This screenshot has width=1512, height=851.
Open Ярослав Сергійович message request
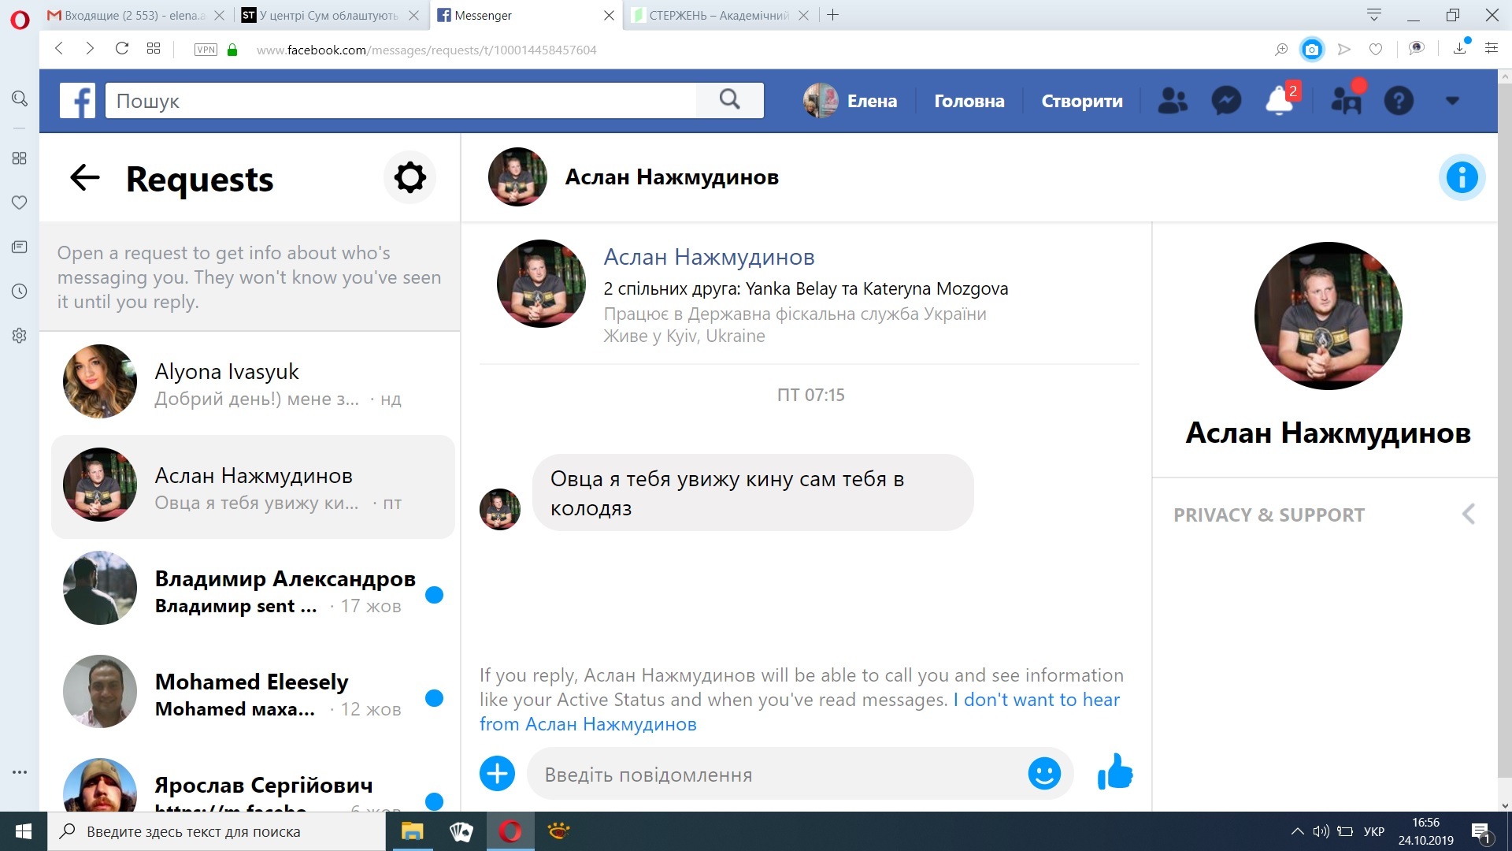tap(253, 785)
